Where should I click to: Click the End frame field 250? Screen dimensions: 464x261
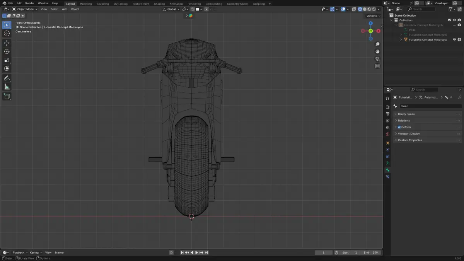[371, 252]
